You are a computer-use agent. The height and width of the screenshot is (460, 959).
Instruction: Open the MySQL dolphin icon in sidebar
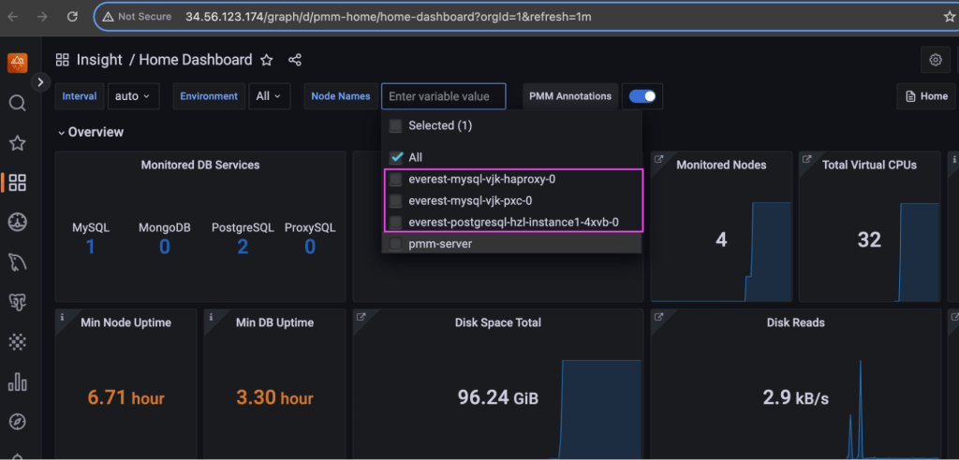click(17, 262)
